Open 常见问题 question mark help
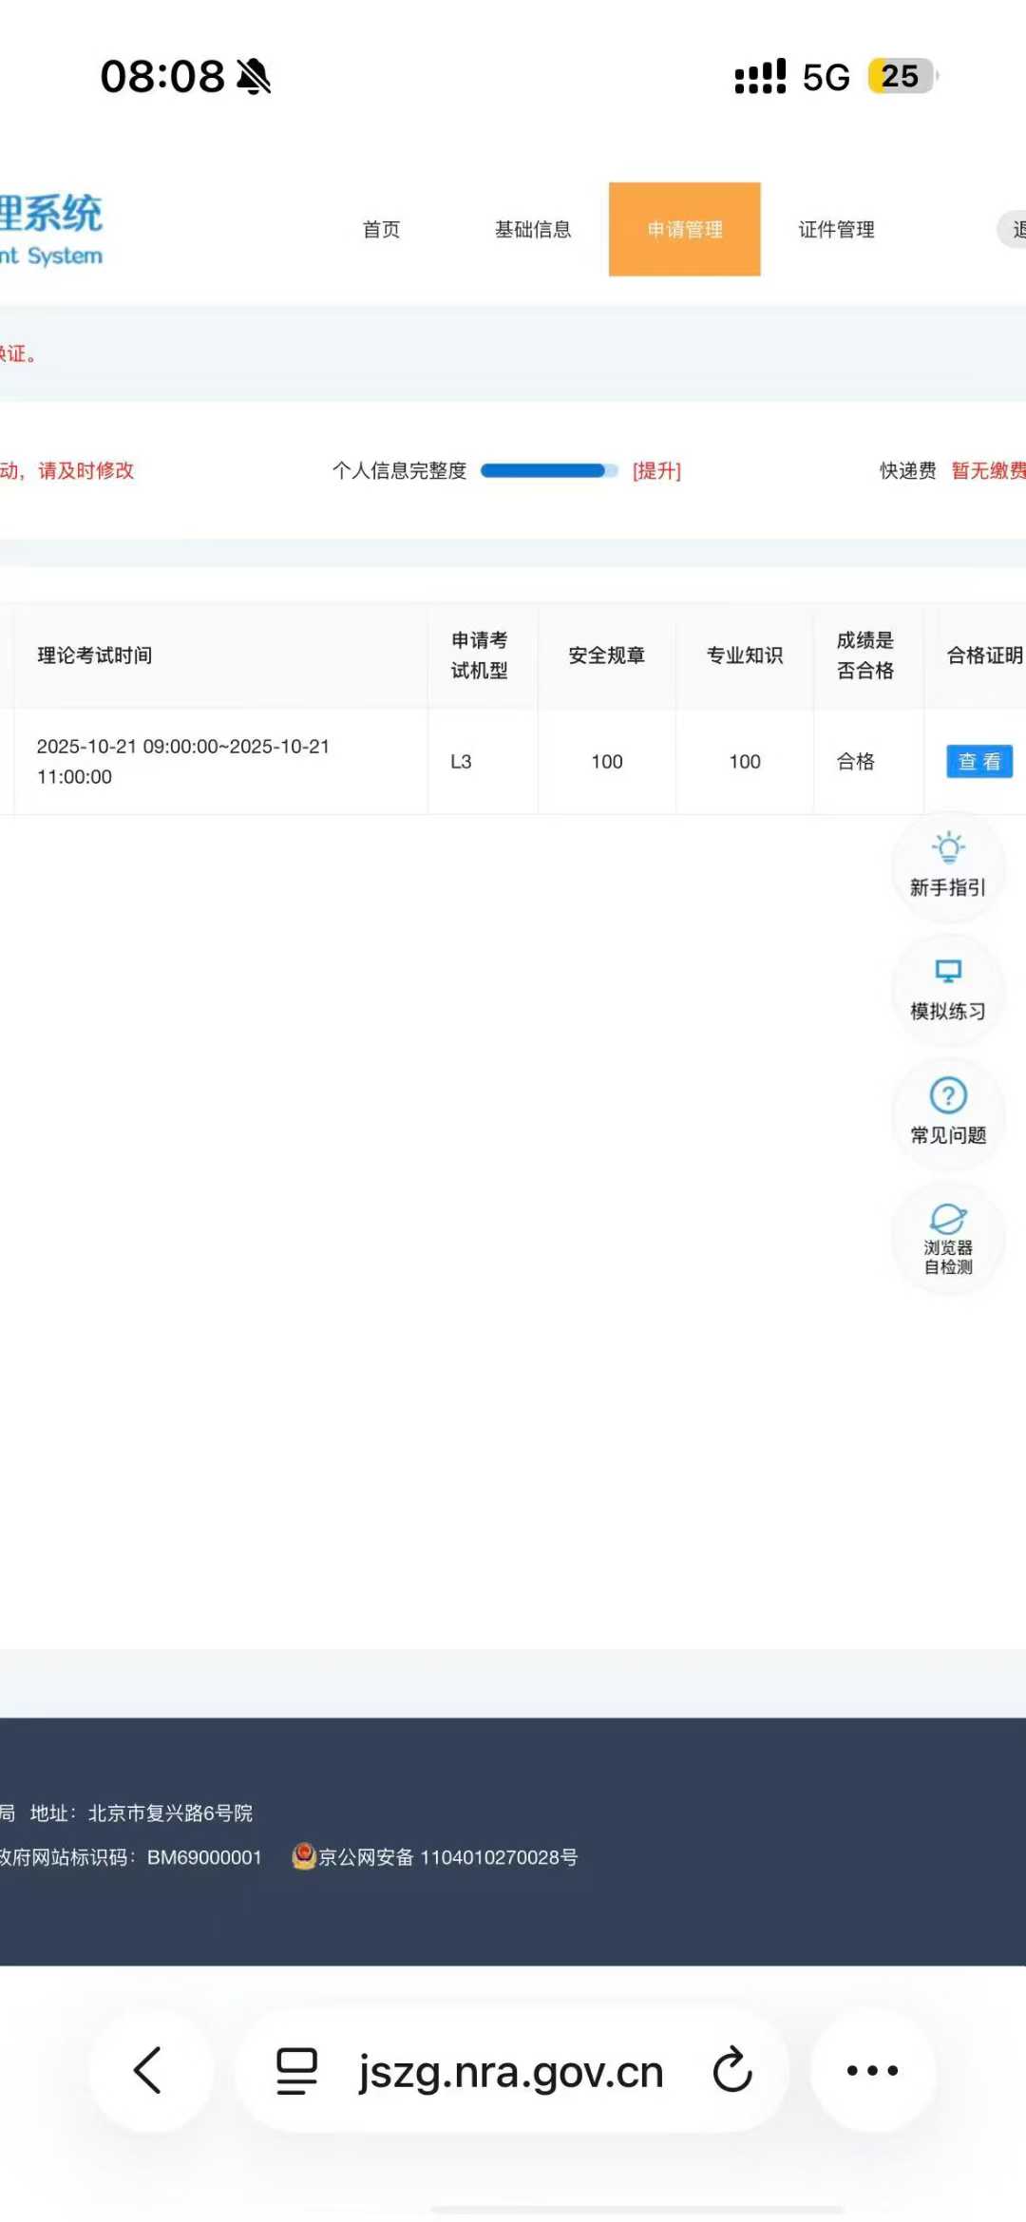Viewport: 1026px width, 2222px height. (x=947, y=1112)
